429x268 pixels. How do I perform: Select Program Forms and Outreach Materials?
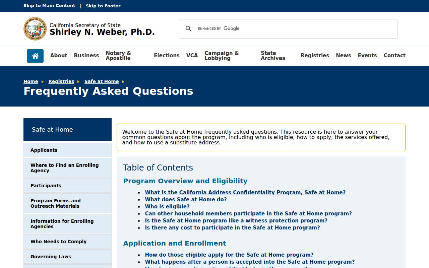[x=67, y=203]
